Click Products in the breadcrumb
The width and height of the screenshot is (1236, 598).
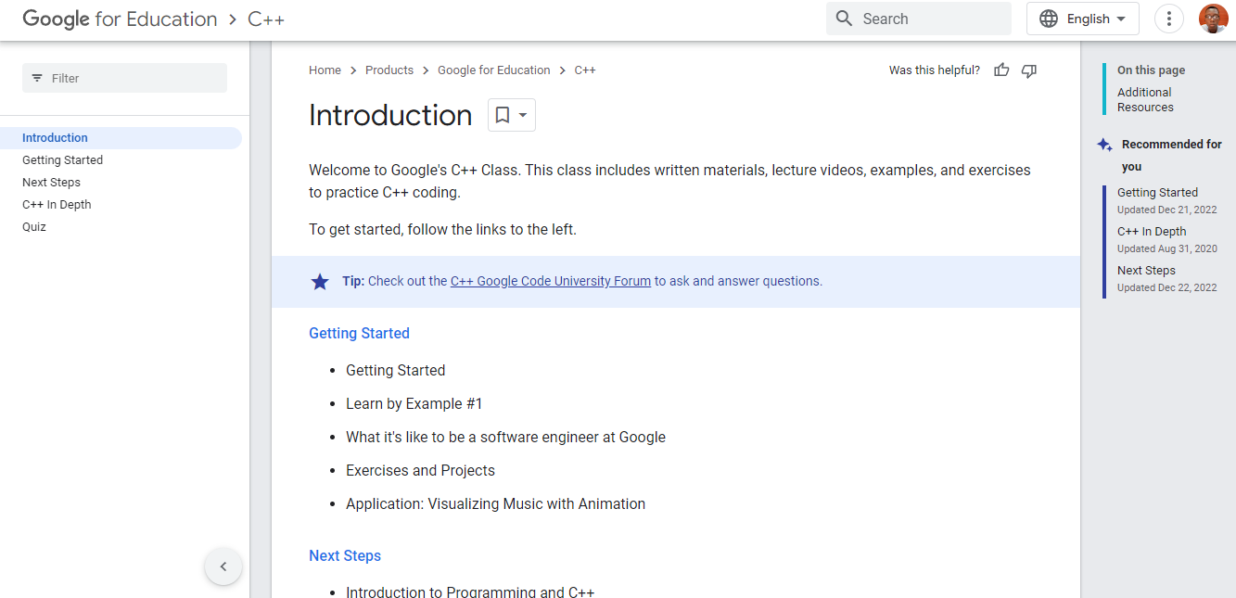389,70
